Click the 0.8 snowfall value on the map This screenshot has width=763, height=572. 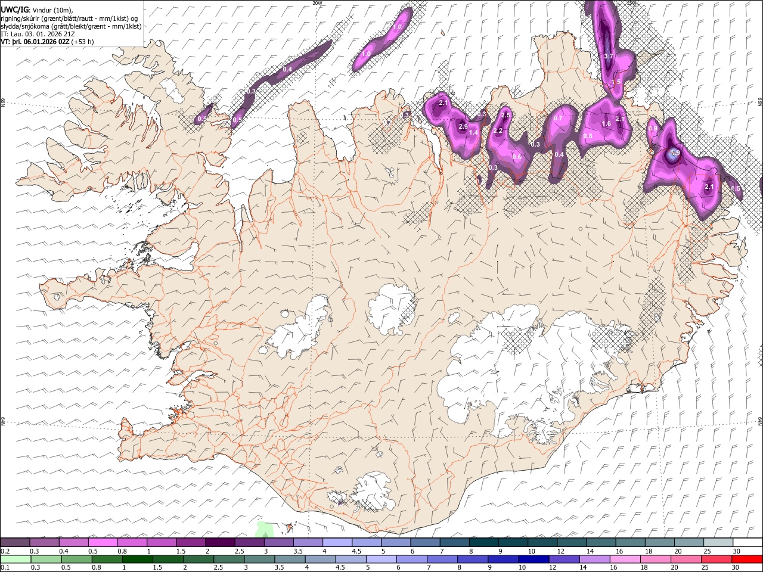588,136
